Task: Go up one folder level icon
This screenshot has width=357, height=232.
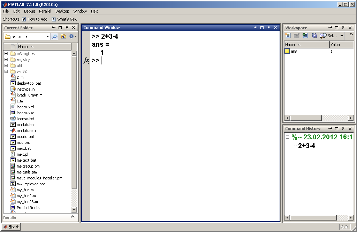Action: tap(63, 36)
